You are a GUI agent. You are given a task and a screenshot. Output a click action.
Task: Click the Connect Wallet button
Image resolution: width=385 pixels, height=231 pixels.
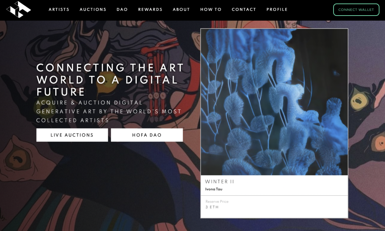coord(356,10)
